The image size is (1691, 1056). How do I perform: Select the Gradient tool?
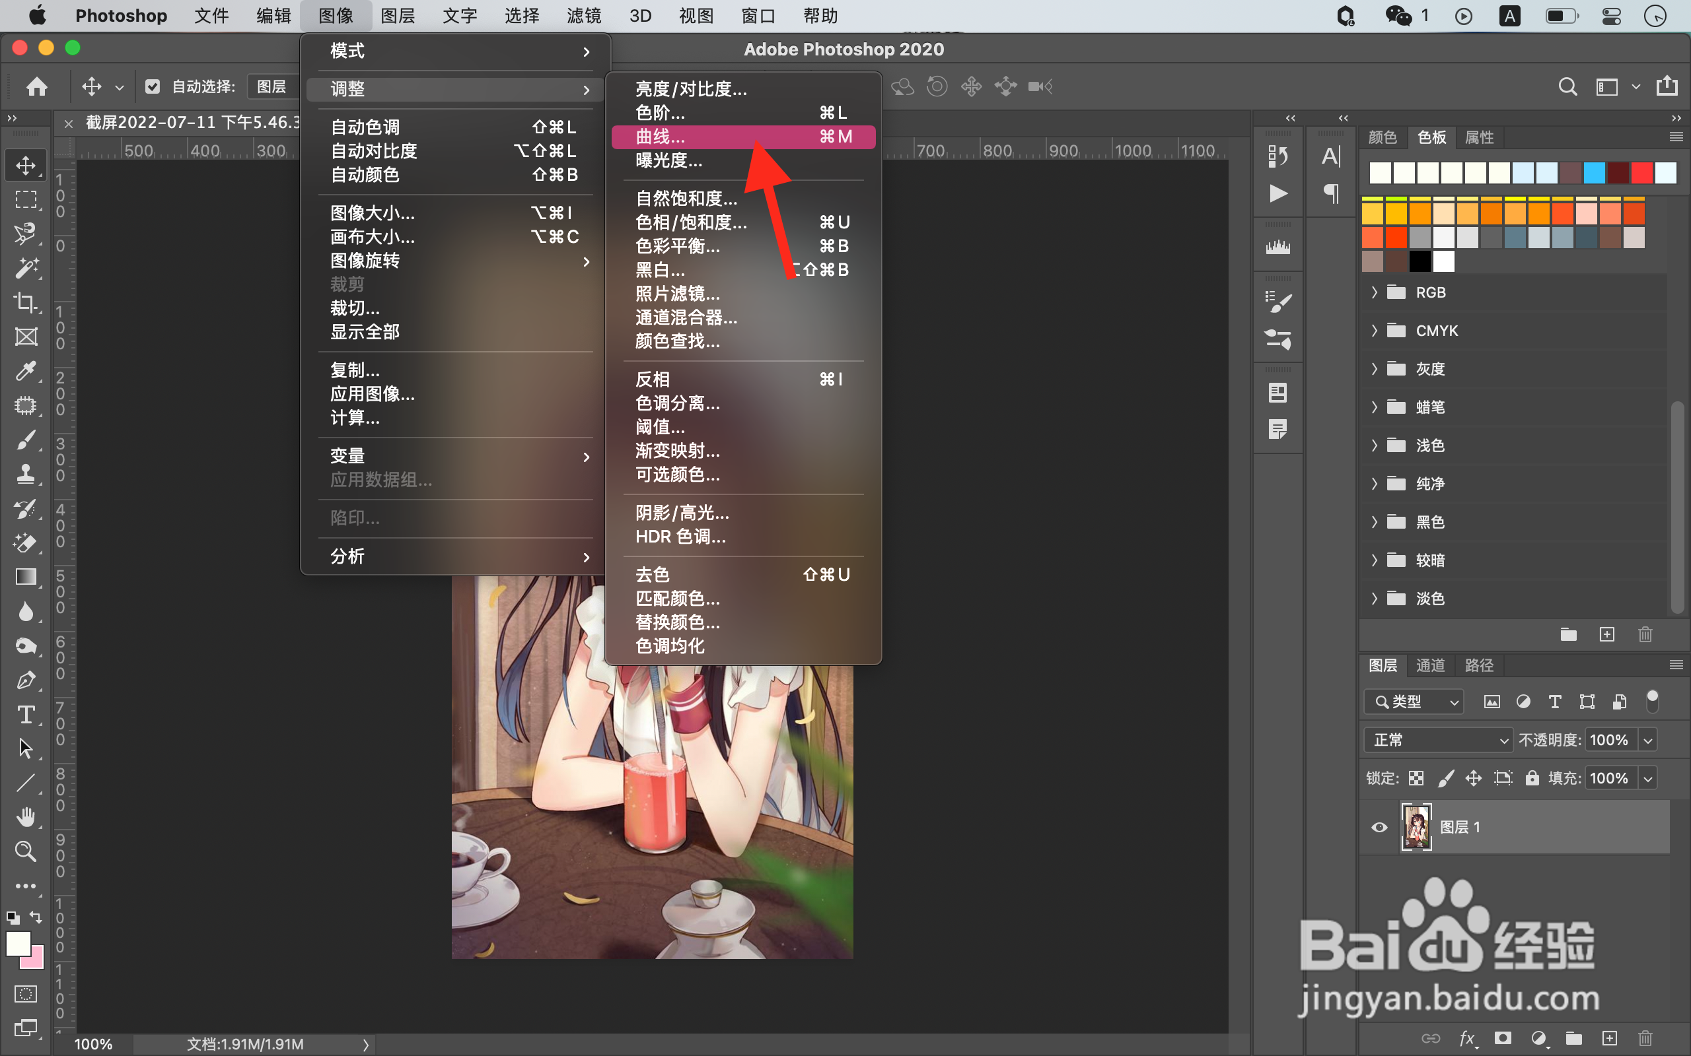point(26,577)
